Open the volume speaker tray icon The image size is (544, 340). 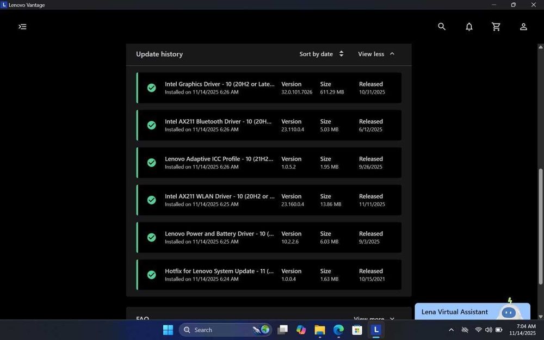pos(488,330)
